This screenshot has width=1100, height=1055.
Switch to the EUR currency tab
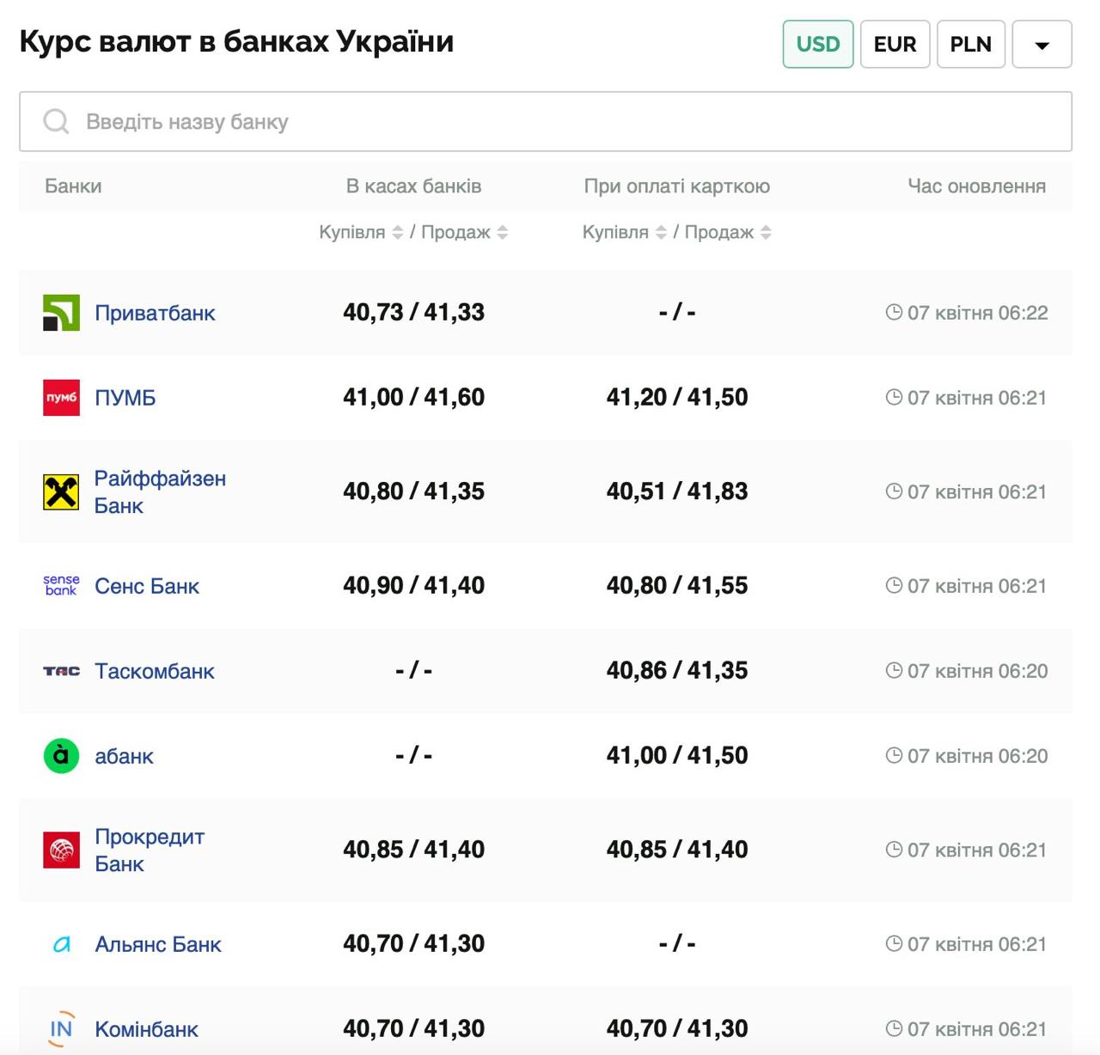click(x=895, y=44)
